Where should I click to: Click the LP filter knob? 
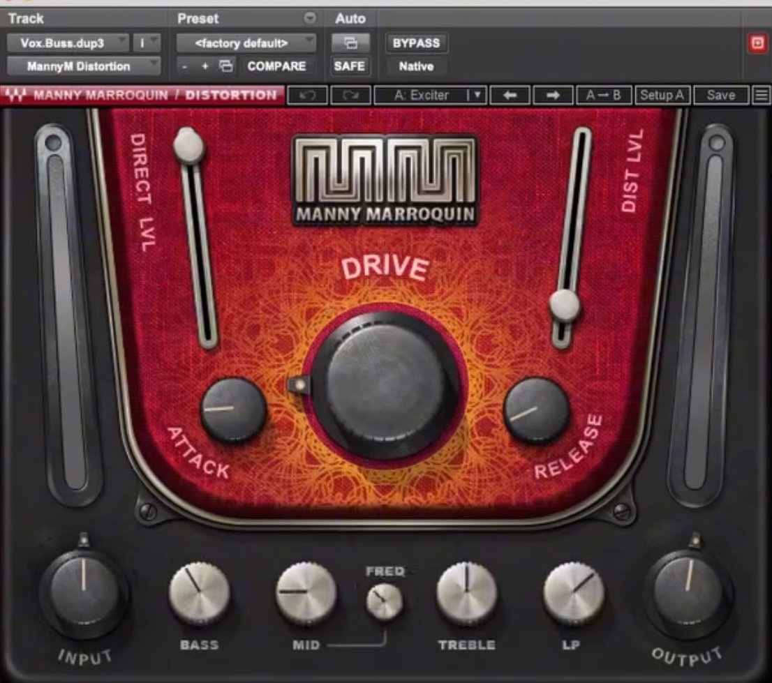[574, 593]
